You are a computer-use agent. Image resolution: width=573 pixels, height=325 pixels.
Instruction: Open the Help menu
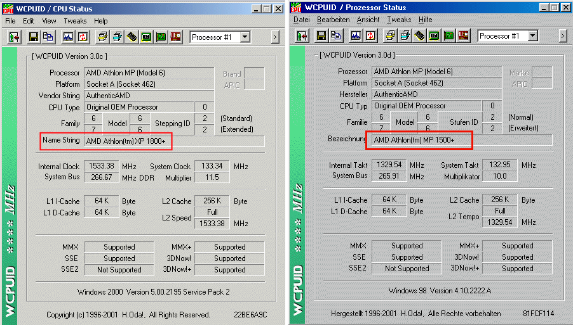click(x=100, y=21)
